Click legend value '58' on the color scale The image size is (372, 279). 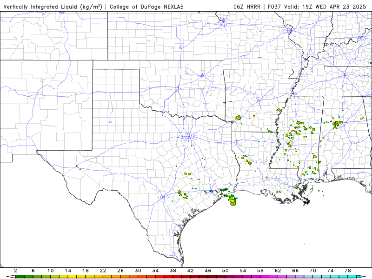point(260,271)
